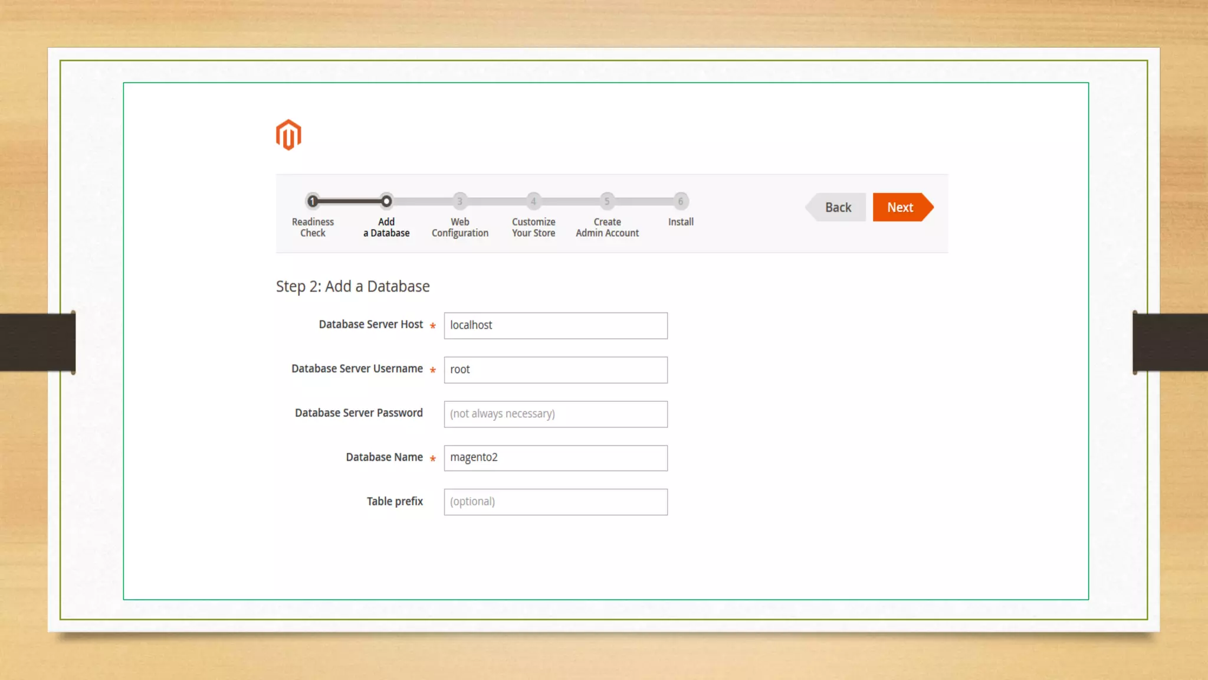Click step 5 Create Admin Account circle
Image resolution: width=1208 pixels, height=680 pixels.
607,201
